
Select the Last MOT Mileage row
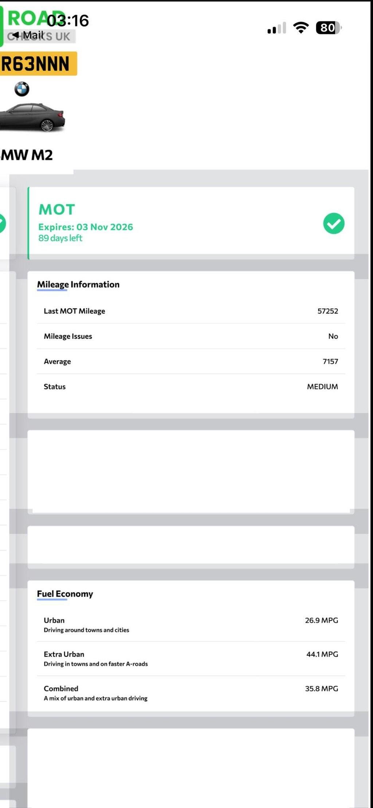191,311
